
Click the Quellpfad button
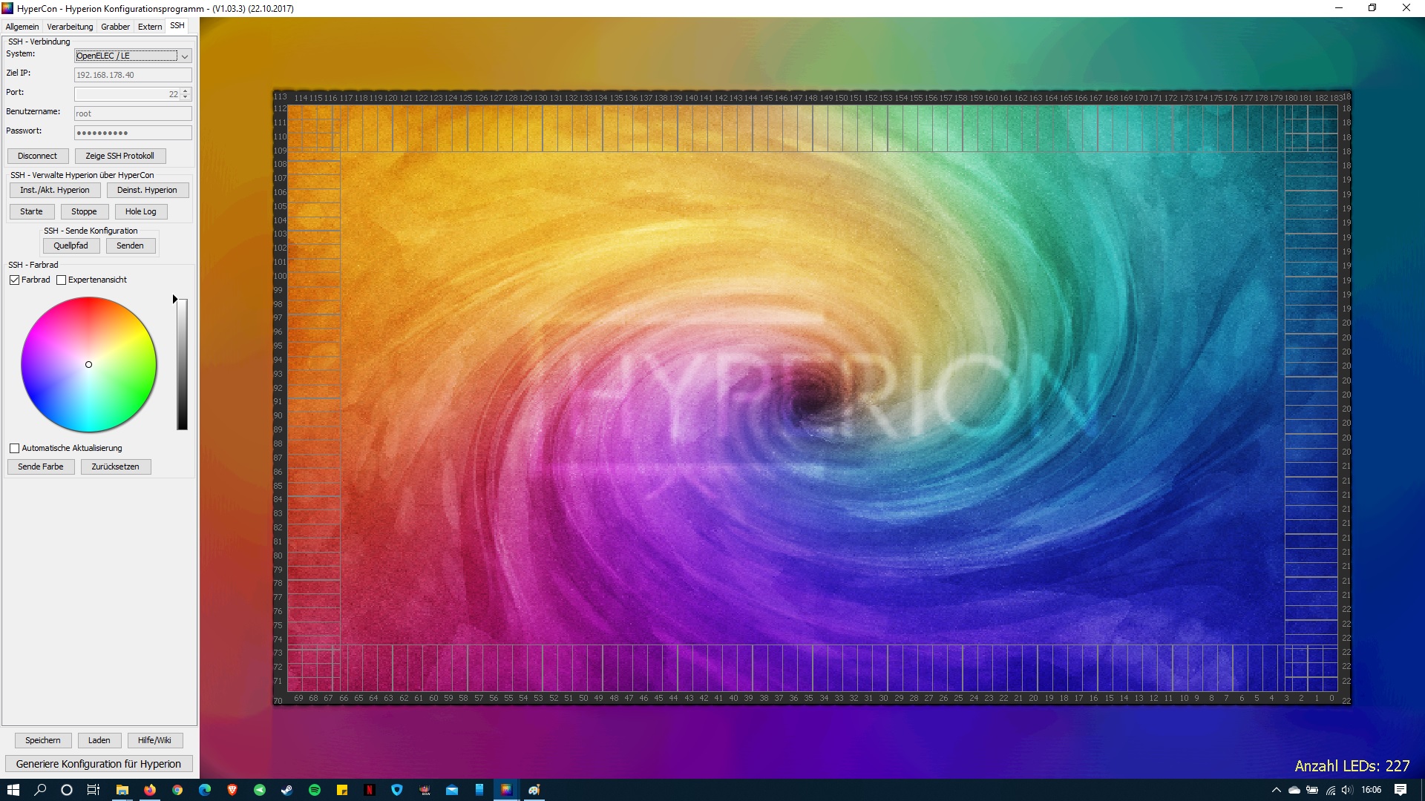[x=71, y=245]
